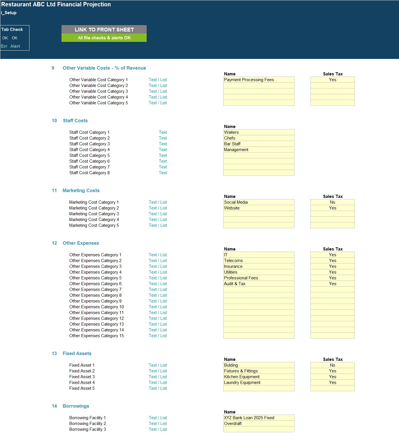The height and width of the screenshot is (438, 399).
Task: Open Sales Tax list for Kitchen Equipment
Action: pyautogui.click(x=333, y=377)
